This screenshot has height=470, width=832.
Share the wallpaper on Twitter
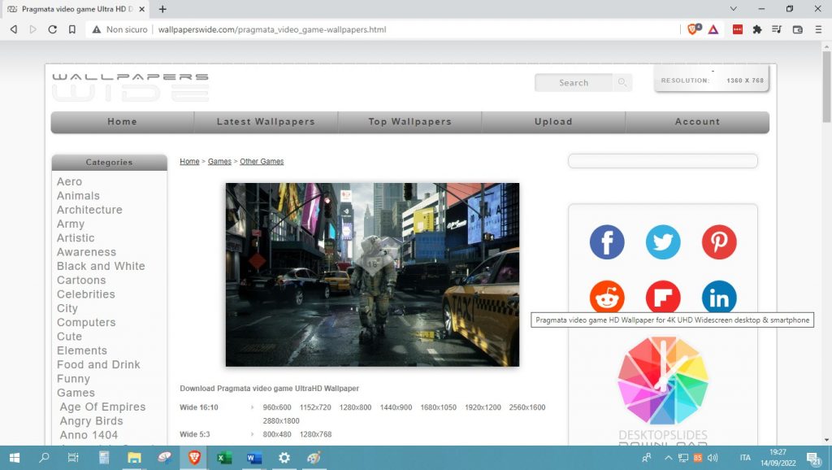click(662, 242)
